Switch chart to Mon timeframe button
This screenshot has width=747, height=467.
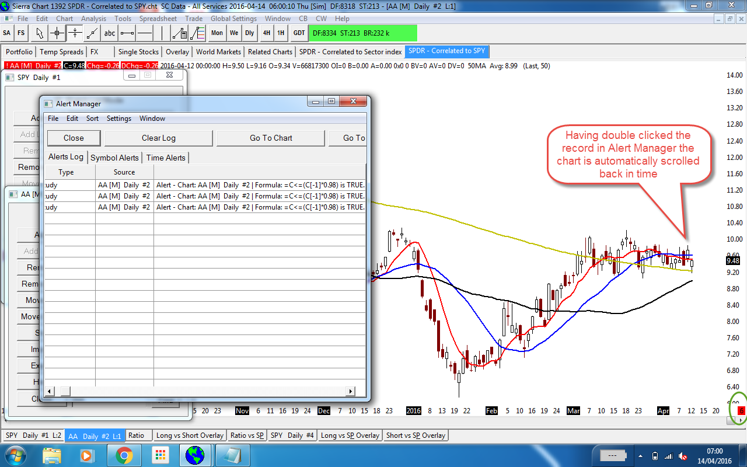pyautogui.click(x=217, y=33)
